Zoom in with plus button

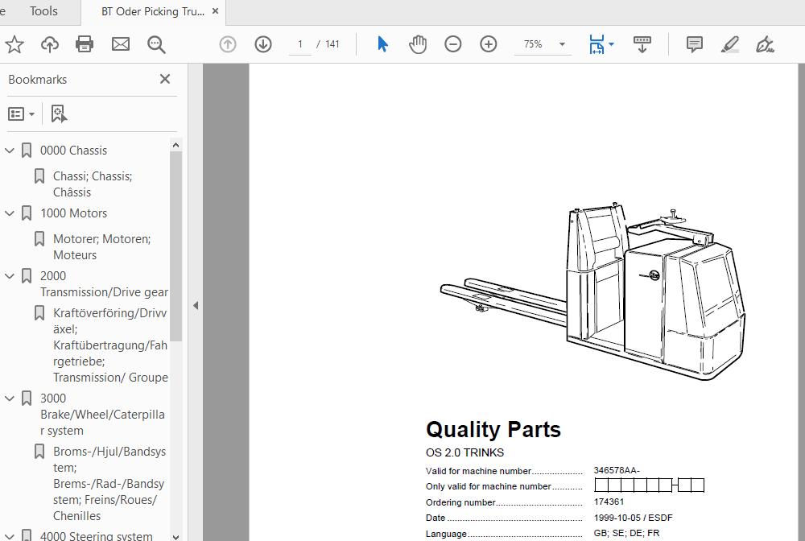489,44
